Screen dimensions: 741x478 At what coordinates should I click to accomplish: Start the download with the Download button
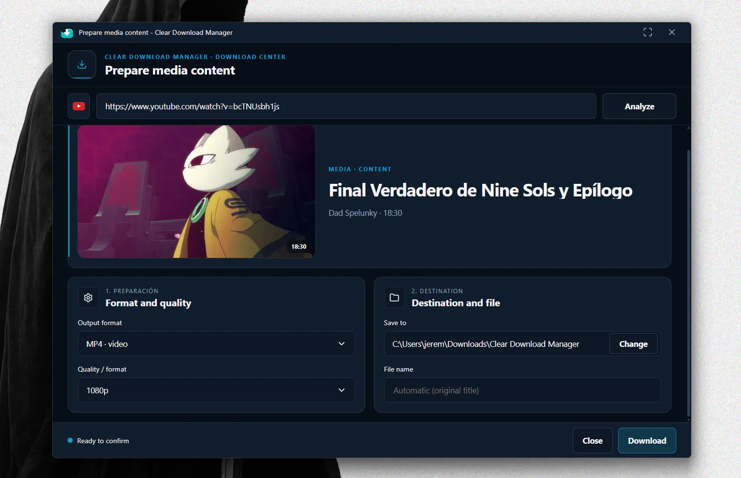coord(647,441)
